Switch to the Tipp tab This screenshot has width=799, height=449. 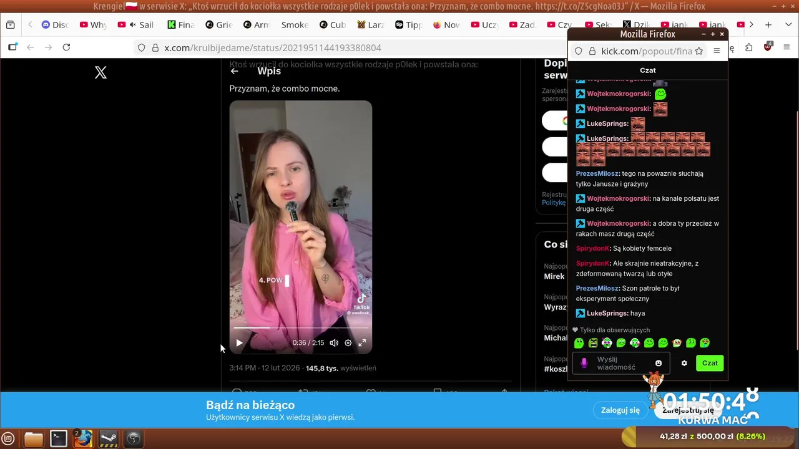pyautogui.click(x=409, y=25)
